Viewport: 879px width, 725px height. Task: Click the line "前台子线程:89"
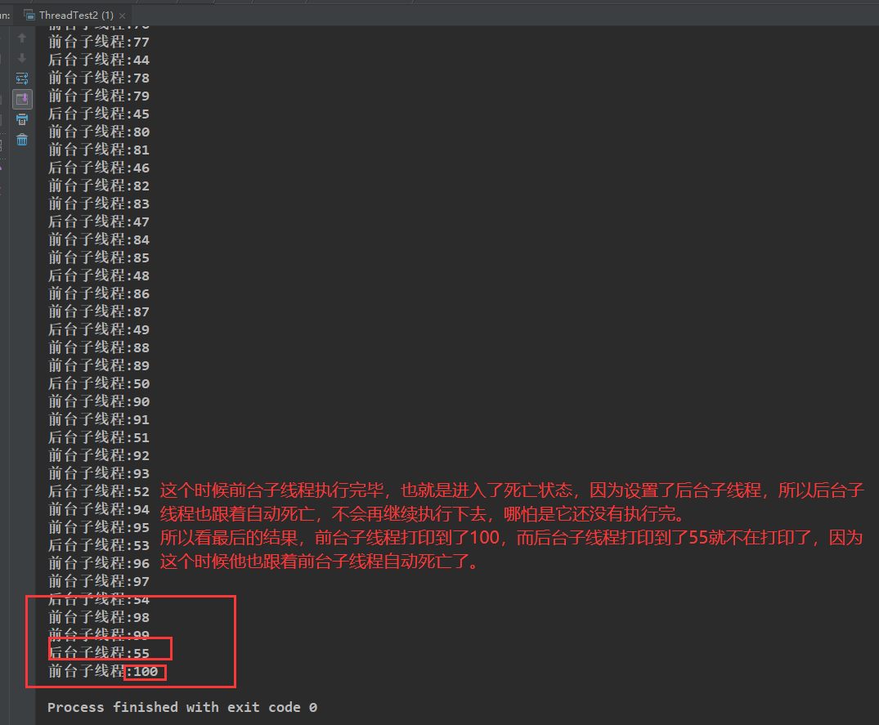99,365
